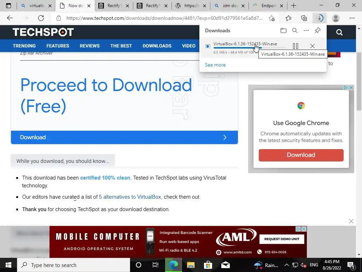Click the address bar URL
The height and width of the screenshot is (272, 362).
(164, 18)
